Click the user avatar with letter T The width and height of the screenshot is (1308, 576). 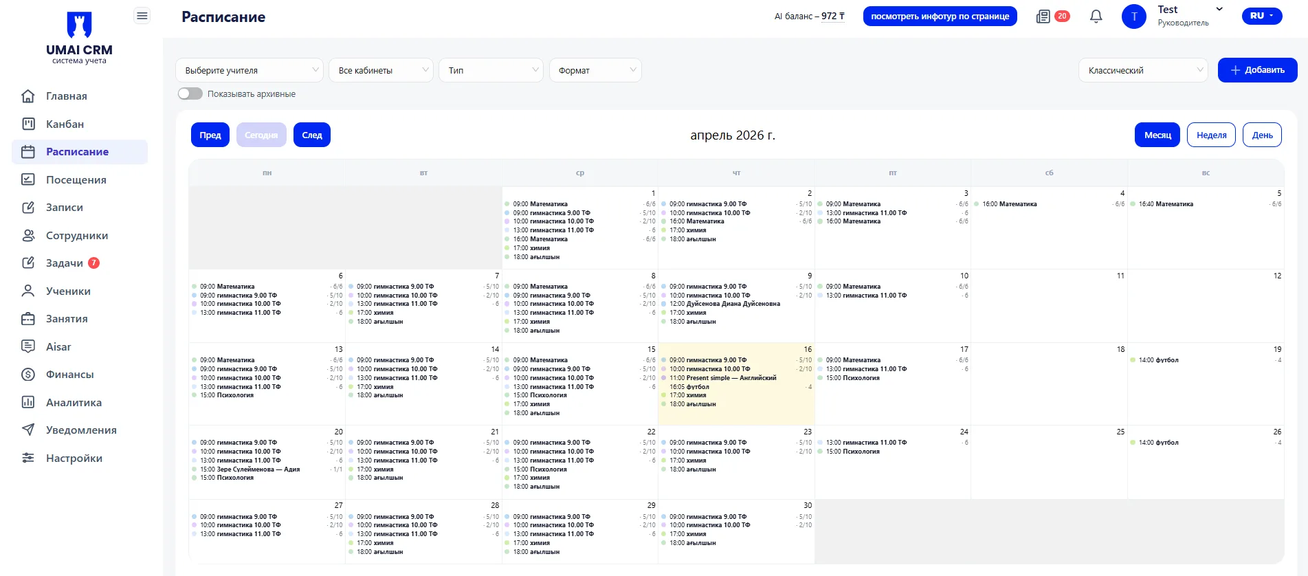[1134, 16]
